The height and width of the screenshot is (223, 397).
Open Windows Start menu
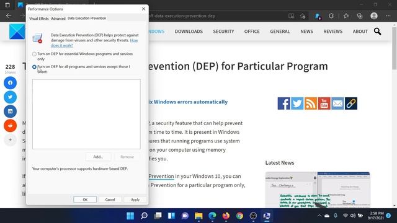point(130,216)
